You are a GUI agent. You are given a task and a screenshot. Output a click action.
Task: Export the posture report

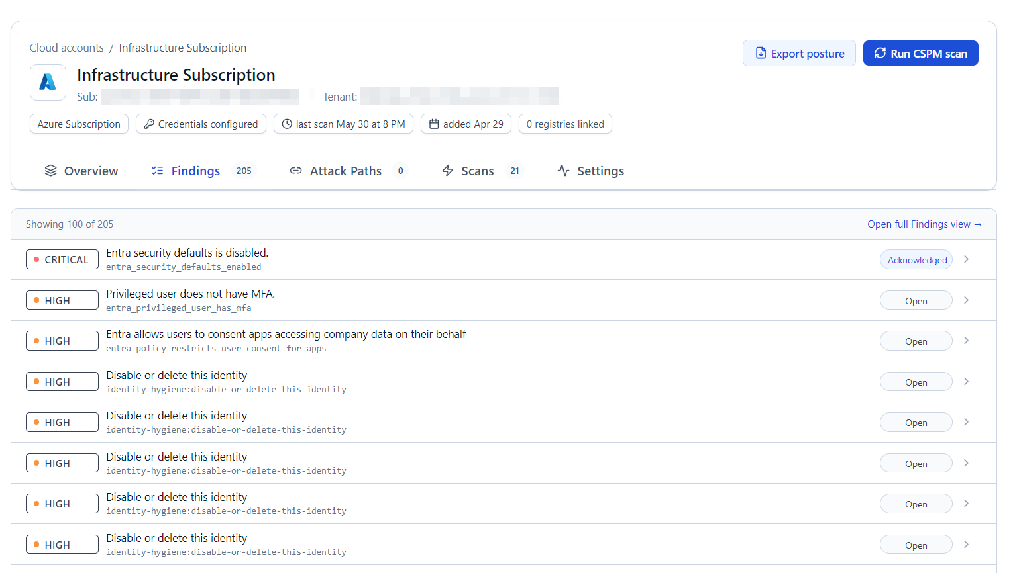[x=799, y=53]
